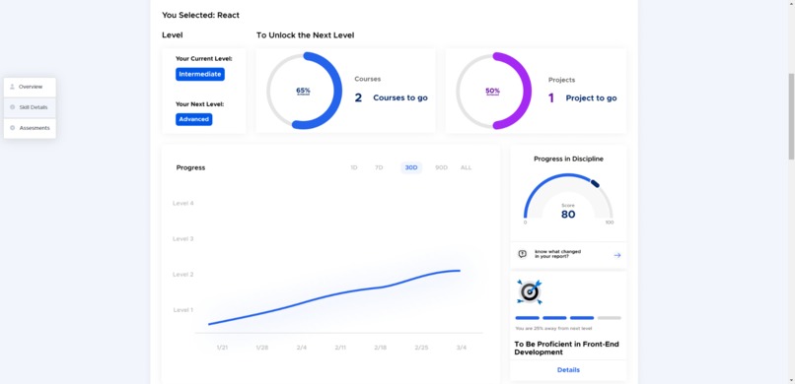Select the 1D progress range
Image resolution: width=795 pixels, height=384 pixels.
[354, 168]
